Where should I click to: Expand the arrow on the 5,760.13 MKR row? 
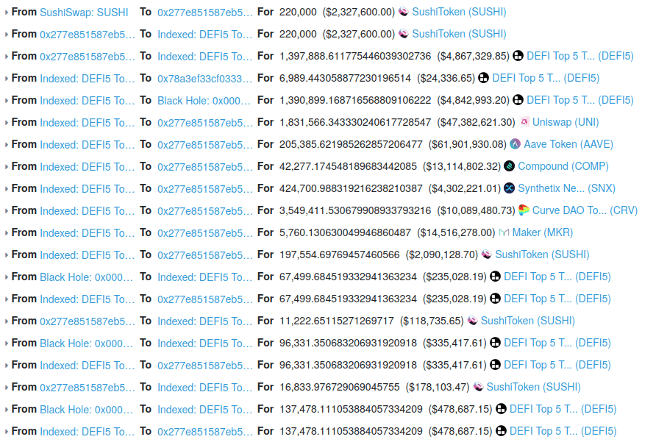pos(7,234)
